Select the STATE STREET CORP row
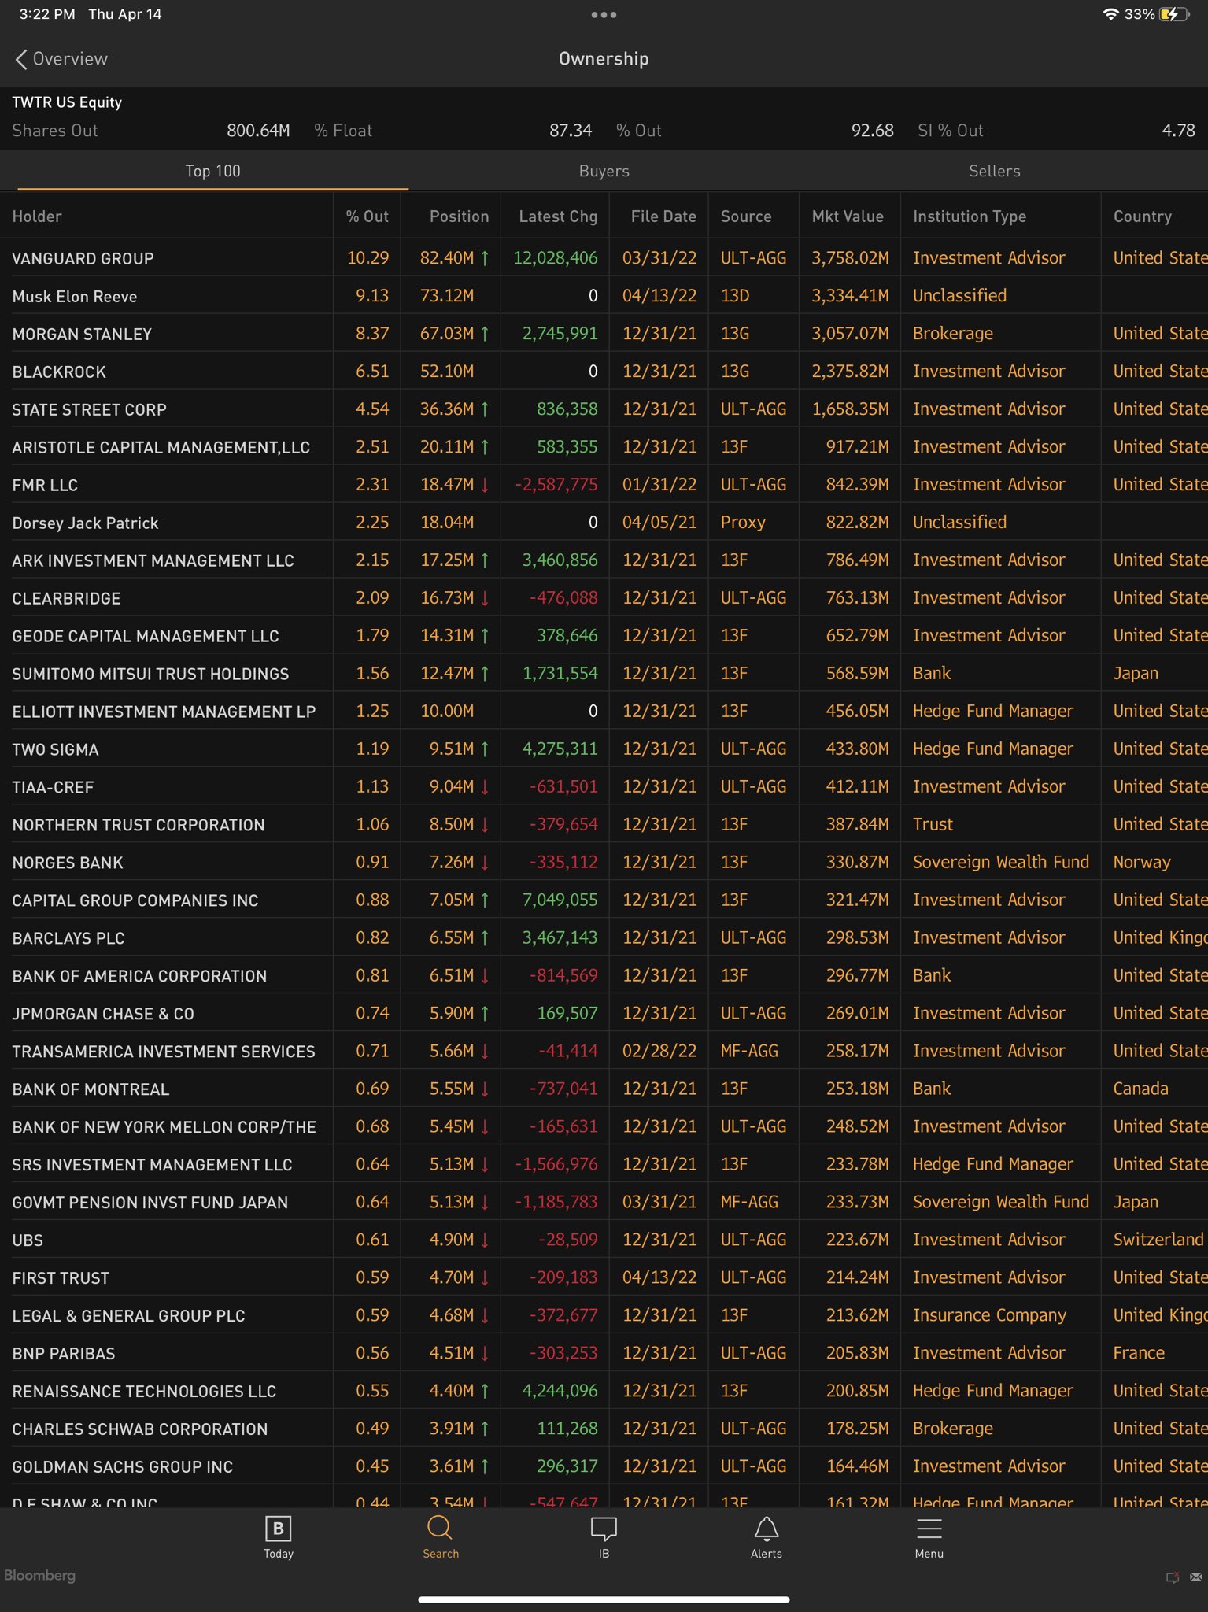Image resolution: width=1208 pixels, height=1612 pixels. pyautogui.click(x=604, y=409)
